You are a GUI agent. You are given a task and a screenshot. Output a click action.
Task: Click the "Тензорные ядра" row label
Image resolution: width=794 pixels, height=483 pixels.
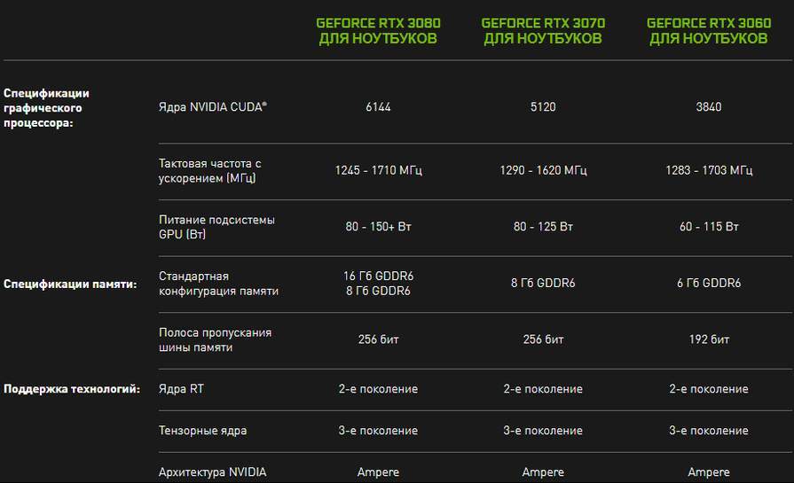tap(202, 431)
